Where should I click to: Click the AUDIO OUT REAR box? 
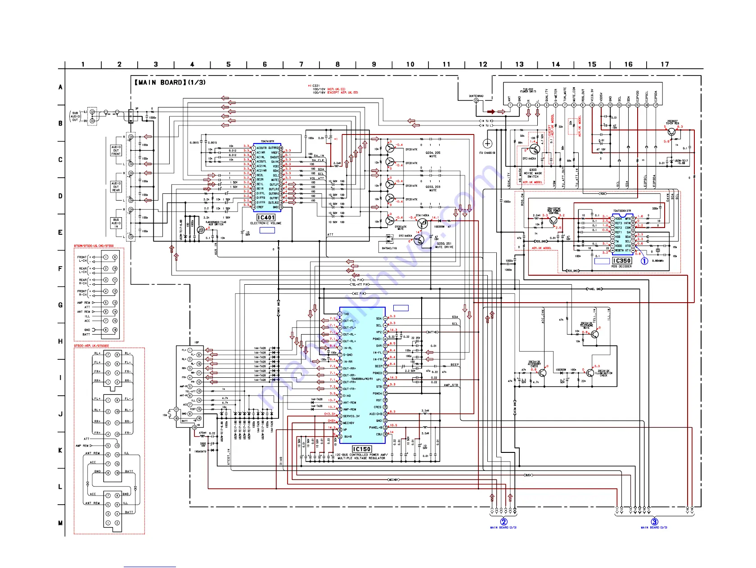click(116, 187)
